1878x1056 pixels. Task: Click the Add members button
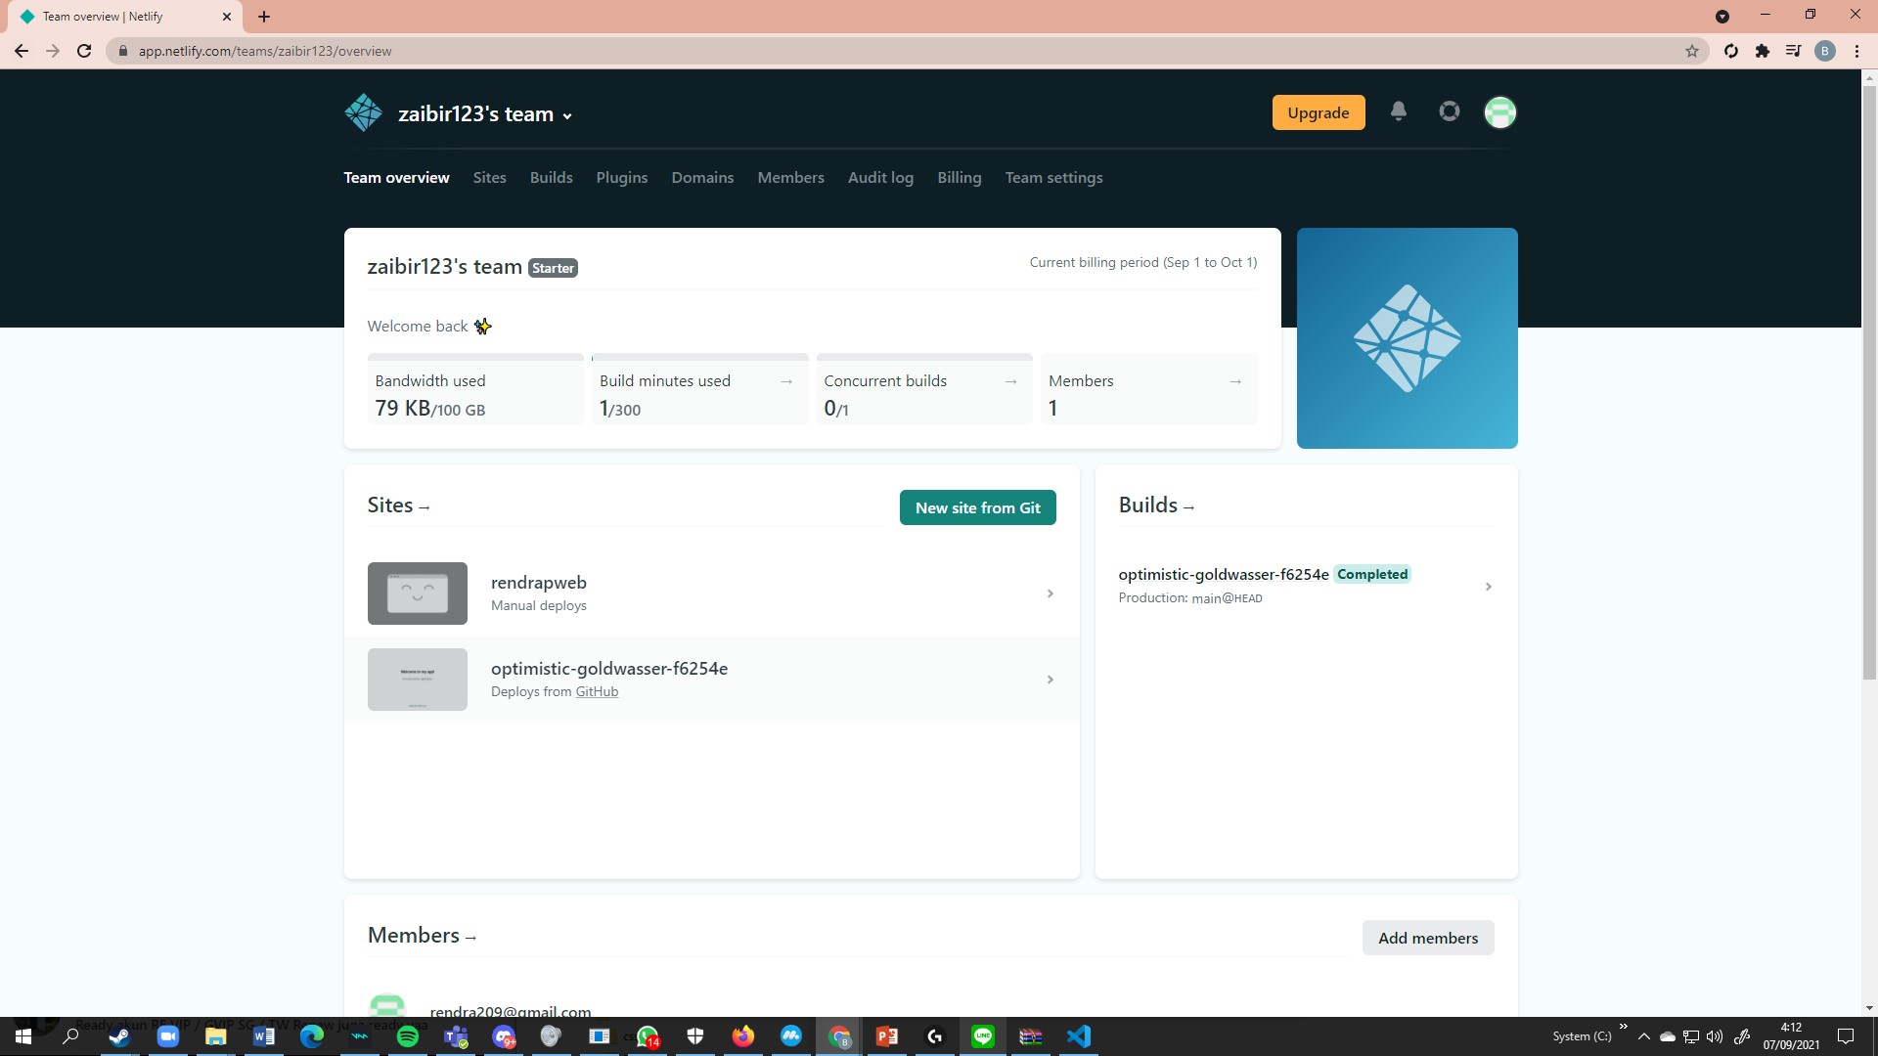tap(1427, 938)
